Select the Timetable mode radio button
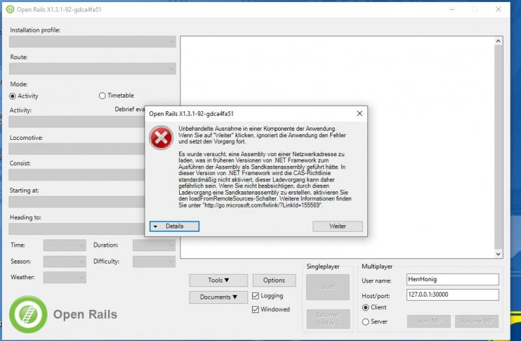This screenshot has width=521, height=341. point(102,96)
